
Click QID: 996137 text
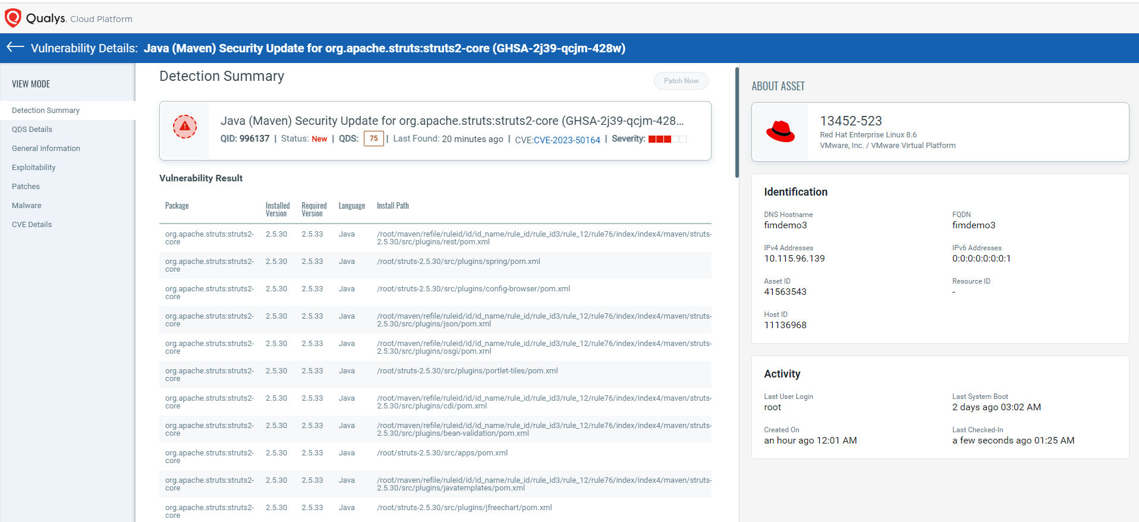[245, 139]
